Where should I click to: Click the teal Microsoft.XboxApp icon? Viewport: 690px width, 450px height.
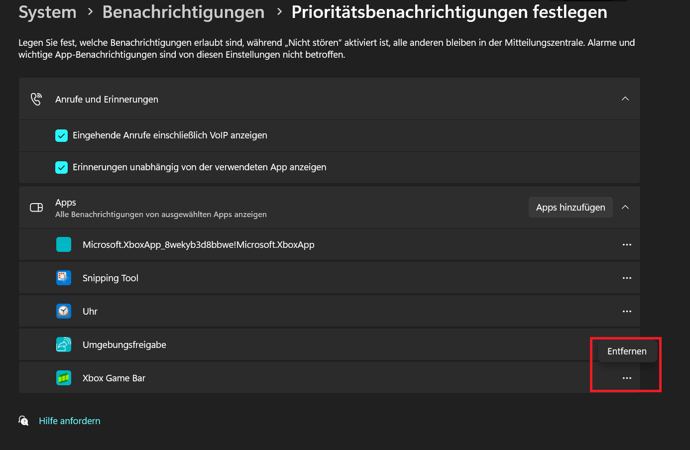[x=64, y=244]
